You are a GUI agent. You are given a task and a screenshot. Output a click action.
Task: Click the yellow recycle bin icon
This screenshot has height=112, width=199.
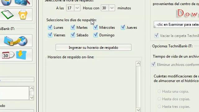click(23, 15)
